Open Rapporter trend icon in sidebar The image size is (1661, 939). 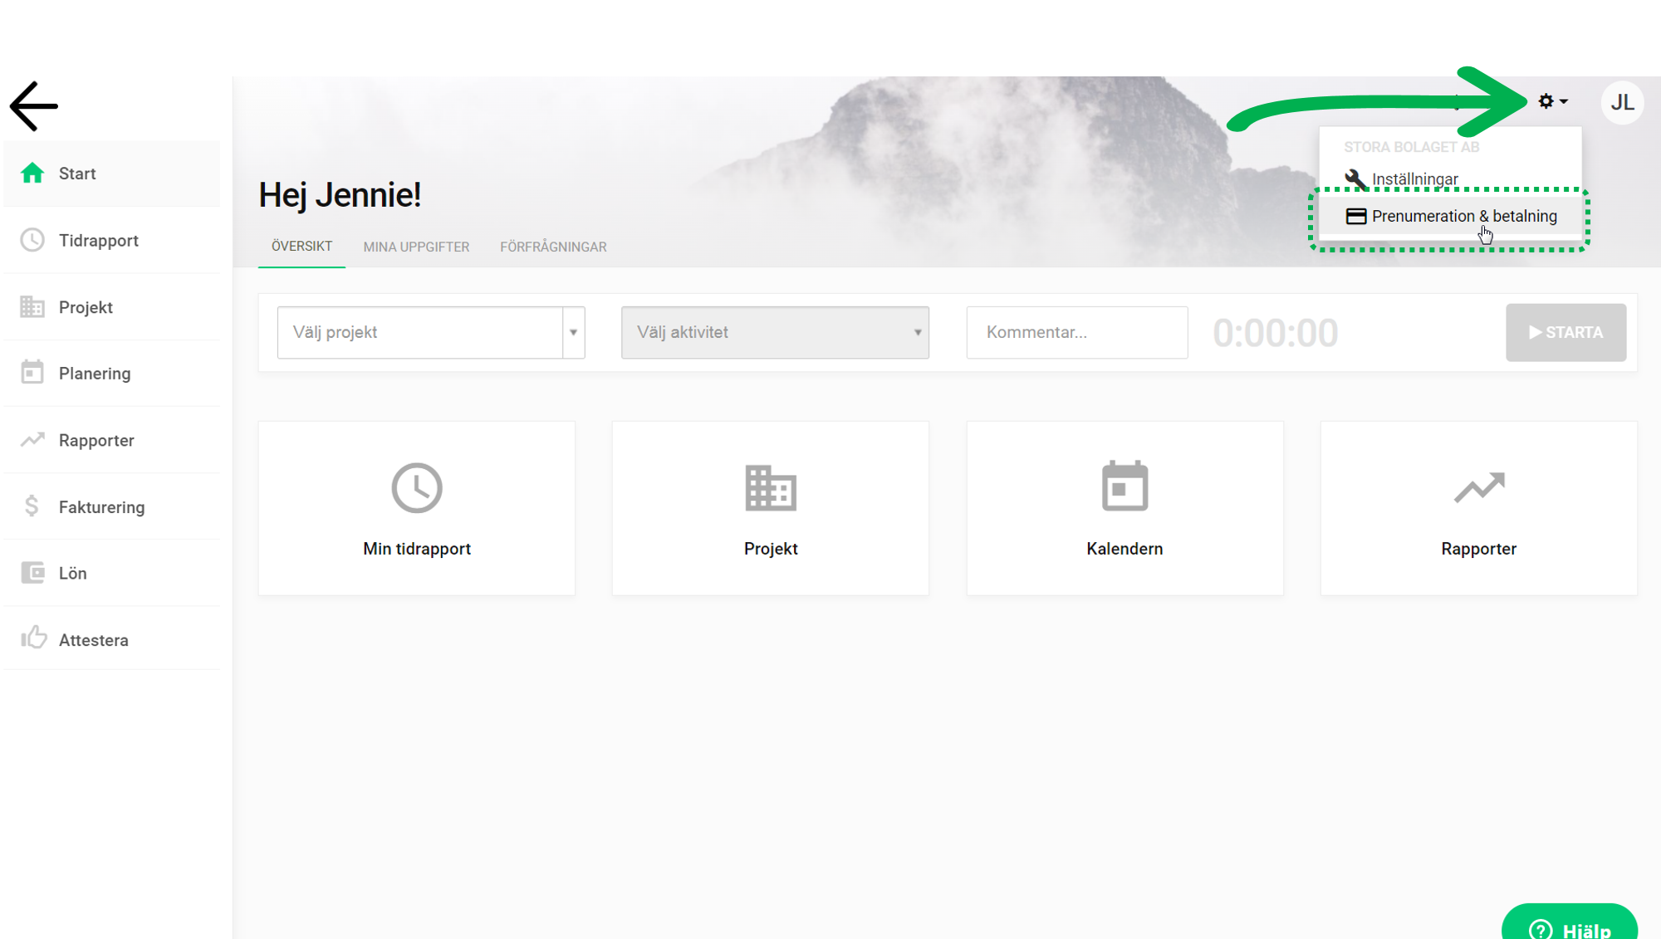32,440
